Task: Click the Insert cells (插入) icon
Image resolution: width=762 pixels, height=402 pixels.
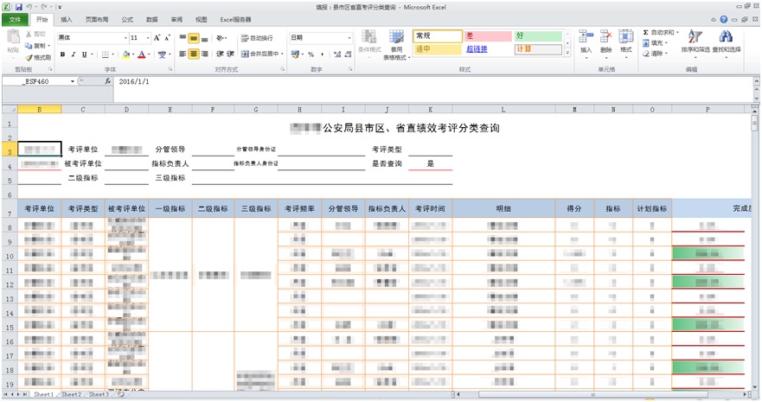Action: 586,41
